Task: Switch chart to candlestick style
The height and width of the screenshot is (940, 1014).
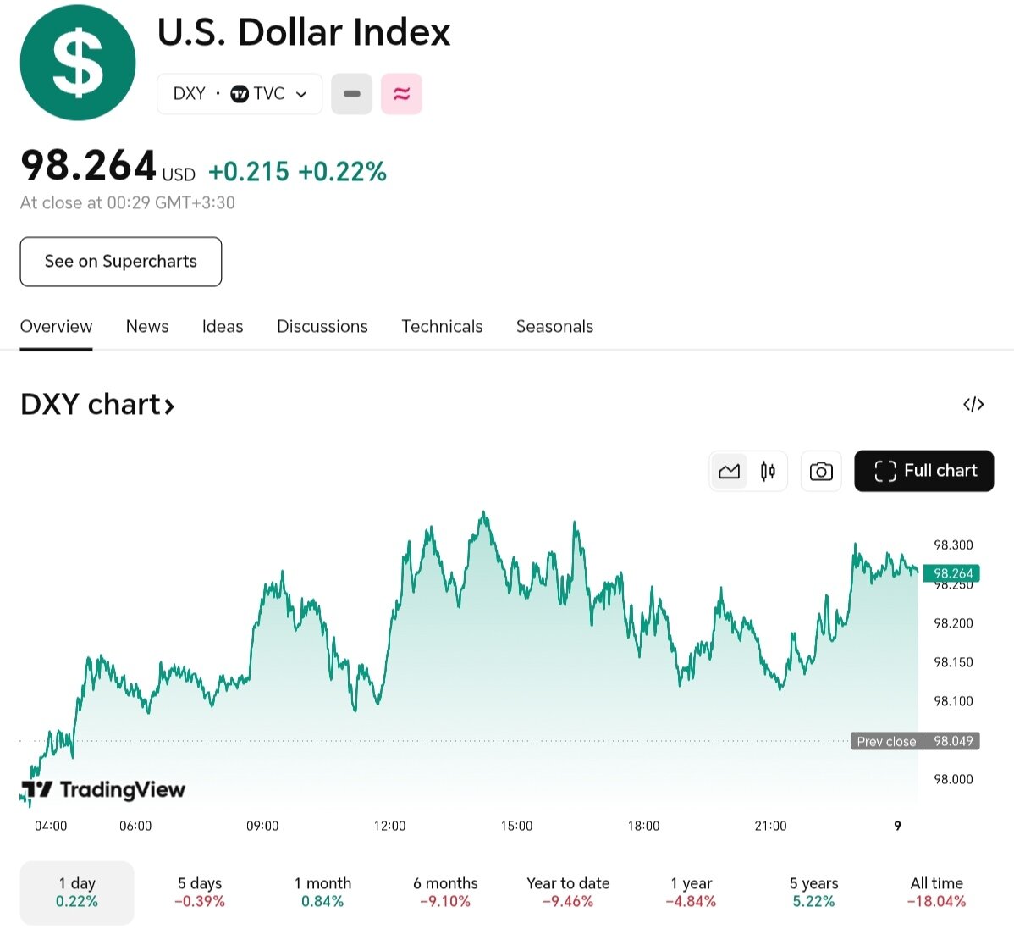Action: tap(768, 471)
